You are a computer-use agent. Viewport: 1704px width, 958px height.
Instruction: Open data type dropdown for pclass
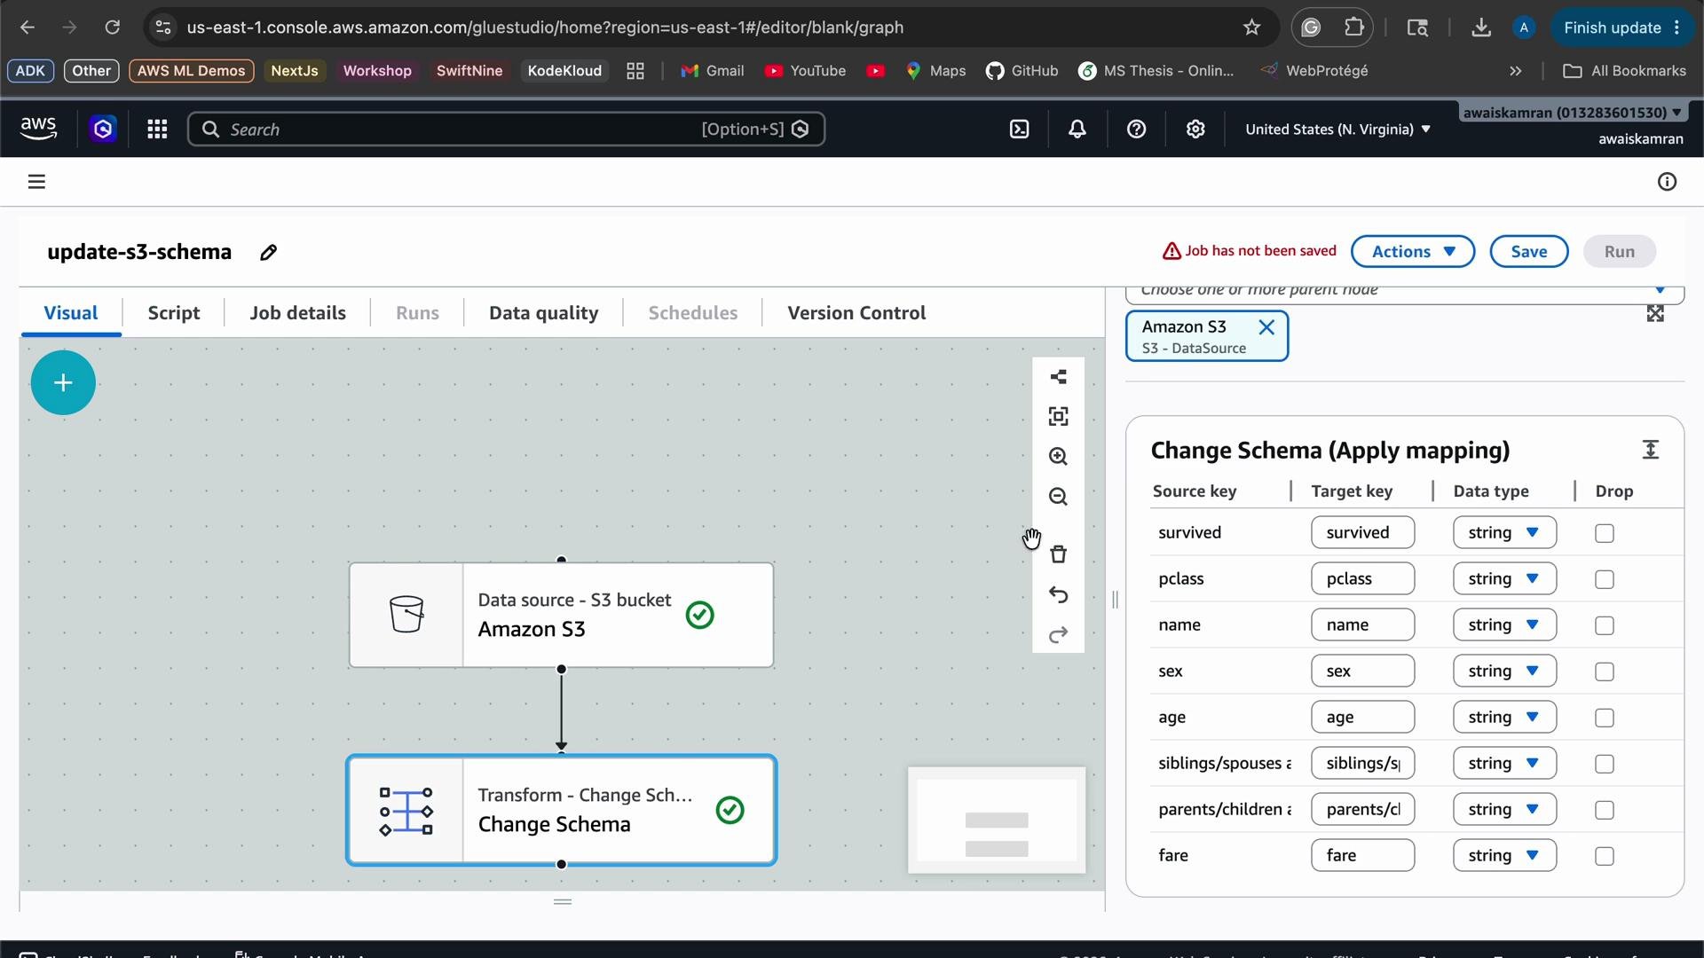(1504, 578)
